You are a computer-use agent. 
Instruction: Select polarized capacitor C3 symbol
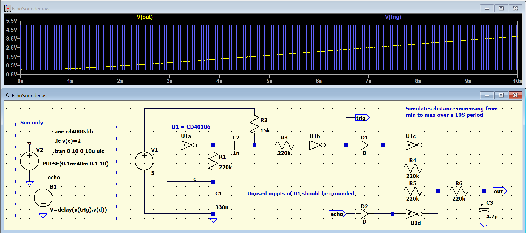tap(484, 210)
